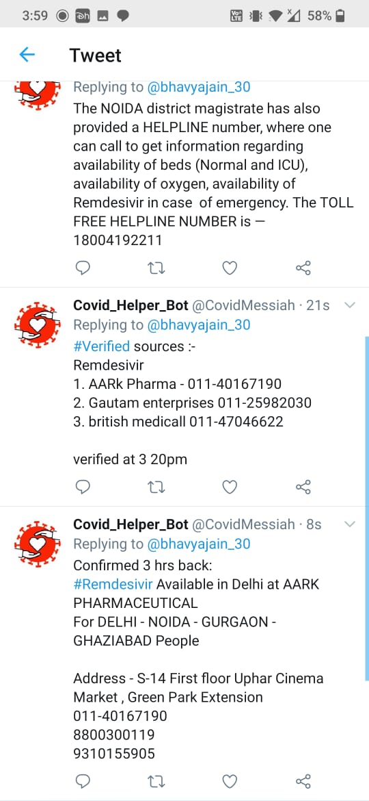Viewport: 369px width, 801px height.
Task: Open @bhavyajain_30 mention in the helpline tweet
Action: pos(199,88)
